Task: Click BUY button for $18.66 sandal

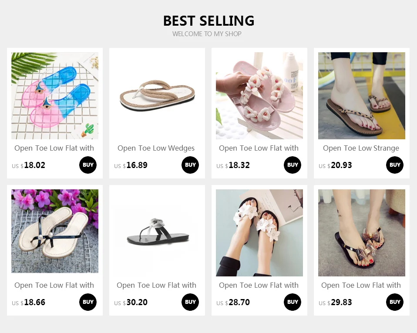Action: click(88, 302)
